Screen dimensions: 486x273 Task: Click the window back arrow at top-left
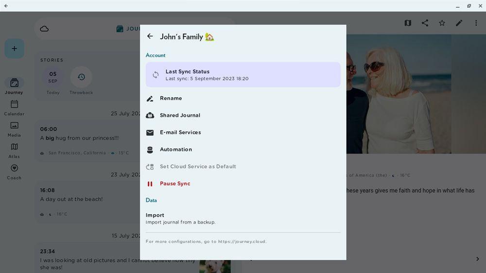pyautogui.click(x=6, y=5)
